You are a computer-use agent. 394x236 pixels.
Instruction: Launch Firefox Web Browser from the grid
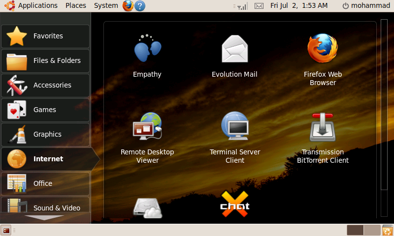323,49
